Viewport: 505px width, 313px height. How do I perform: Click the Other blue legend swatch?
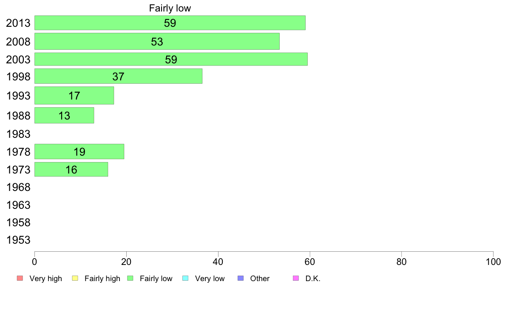tap(241, 278)
